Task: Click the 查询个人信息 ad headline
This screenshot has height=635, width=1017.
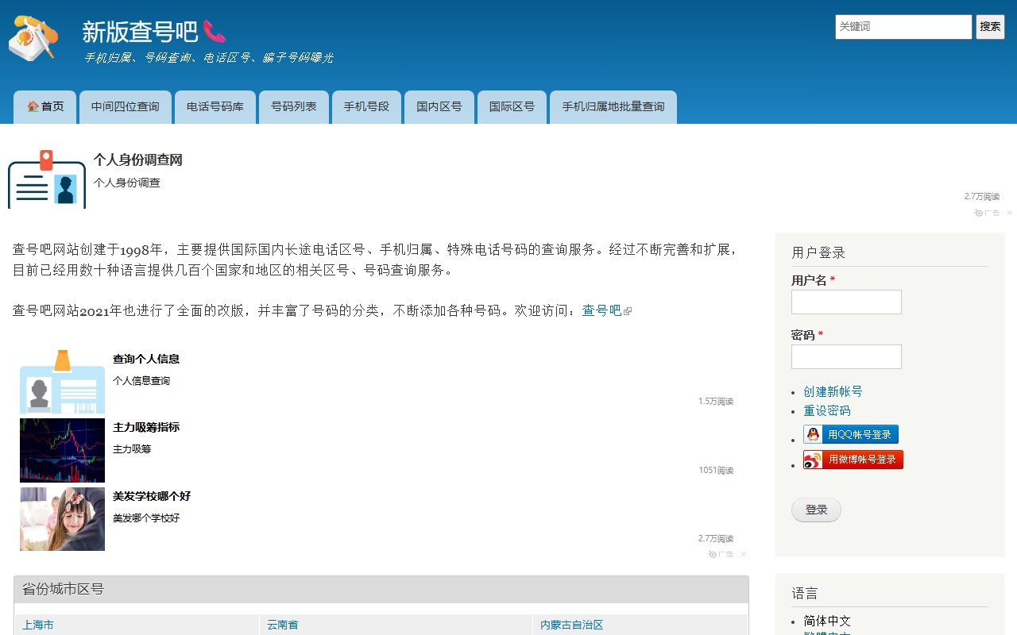Action: point(146,359)
